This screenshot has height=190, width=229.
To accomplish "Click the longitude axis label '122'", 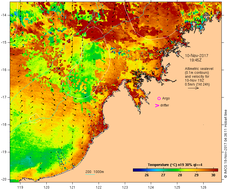I will [99, 187].
